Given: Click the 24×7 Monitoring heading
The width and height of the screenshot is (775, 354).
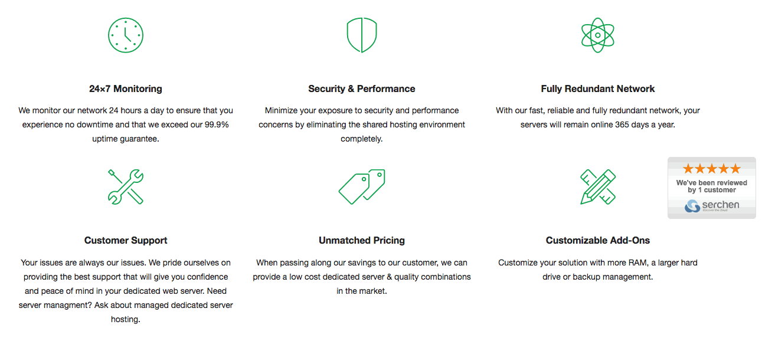Looking at the screenshot, I should pyautogui.click(x=126, y=89).
